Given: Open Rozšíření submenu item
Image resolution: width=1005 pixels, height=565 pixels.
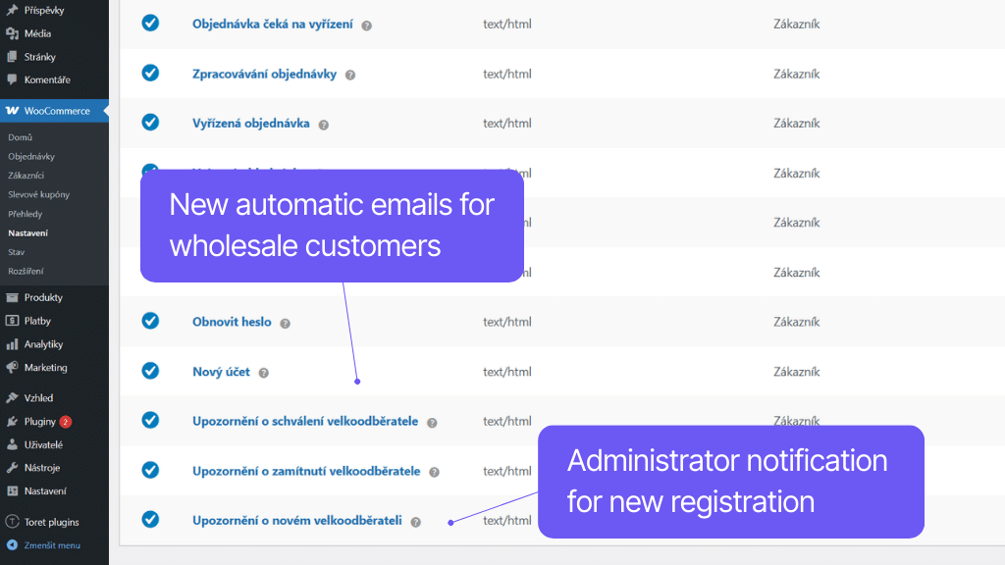Looking at the screenshot, I should [x=26, y=271].
